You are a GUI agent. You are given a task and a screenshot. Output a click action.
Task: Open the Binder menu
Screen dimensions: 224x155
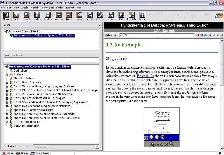click(60, 8)
